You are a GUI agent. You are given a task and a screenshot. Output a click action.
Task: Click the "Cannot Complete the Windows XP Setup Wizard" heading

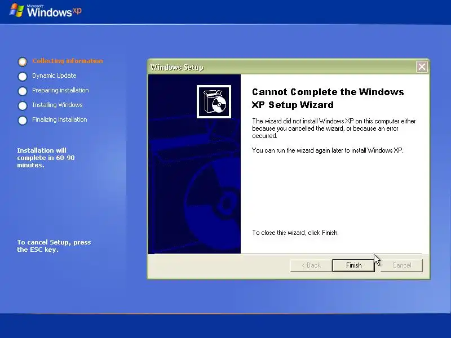click(328, 98)
